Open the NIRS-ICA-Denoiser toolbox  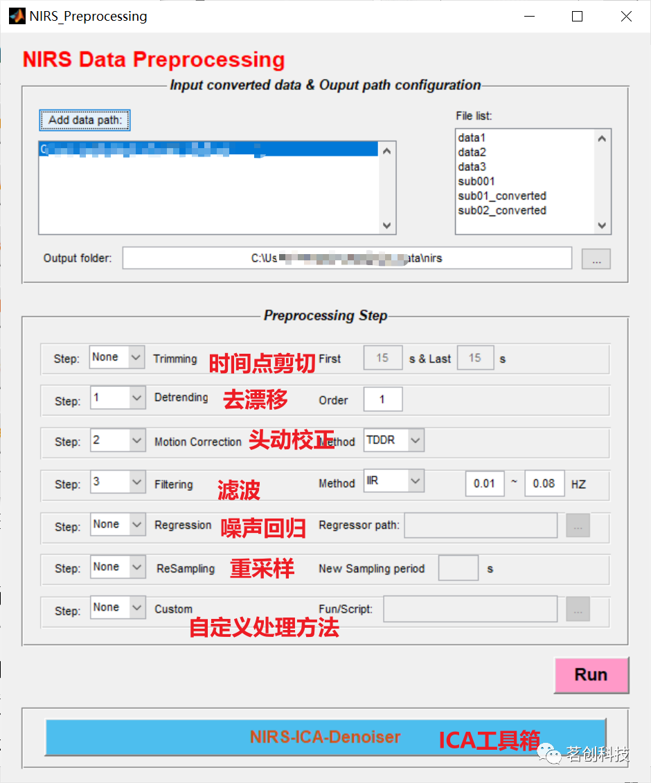pyautogui.click(x=325, y=737)
